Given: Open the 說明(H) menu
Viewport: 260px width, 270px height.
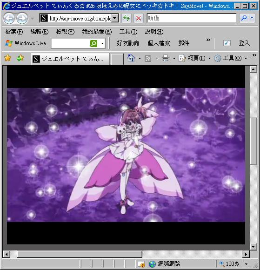Looking at the screenshot, I should point(154,32).
